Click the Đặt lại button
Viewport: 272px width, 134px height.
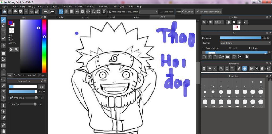click(x=188, y=12)
